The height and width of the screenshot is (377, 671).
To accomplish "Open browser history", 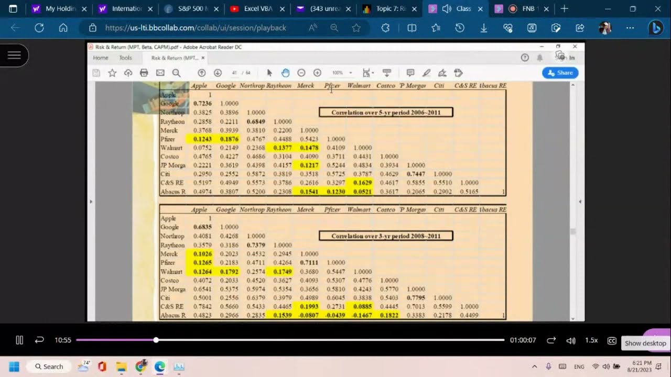I will (460, 28).
